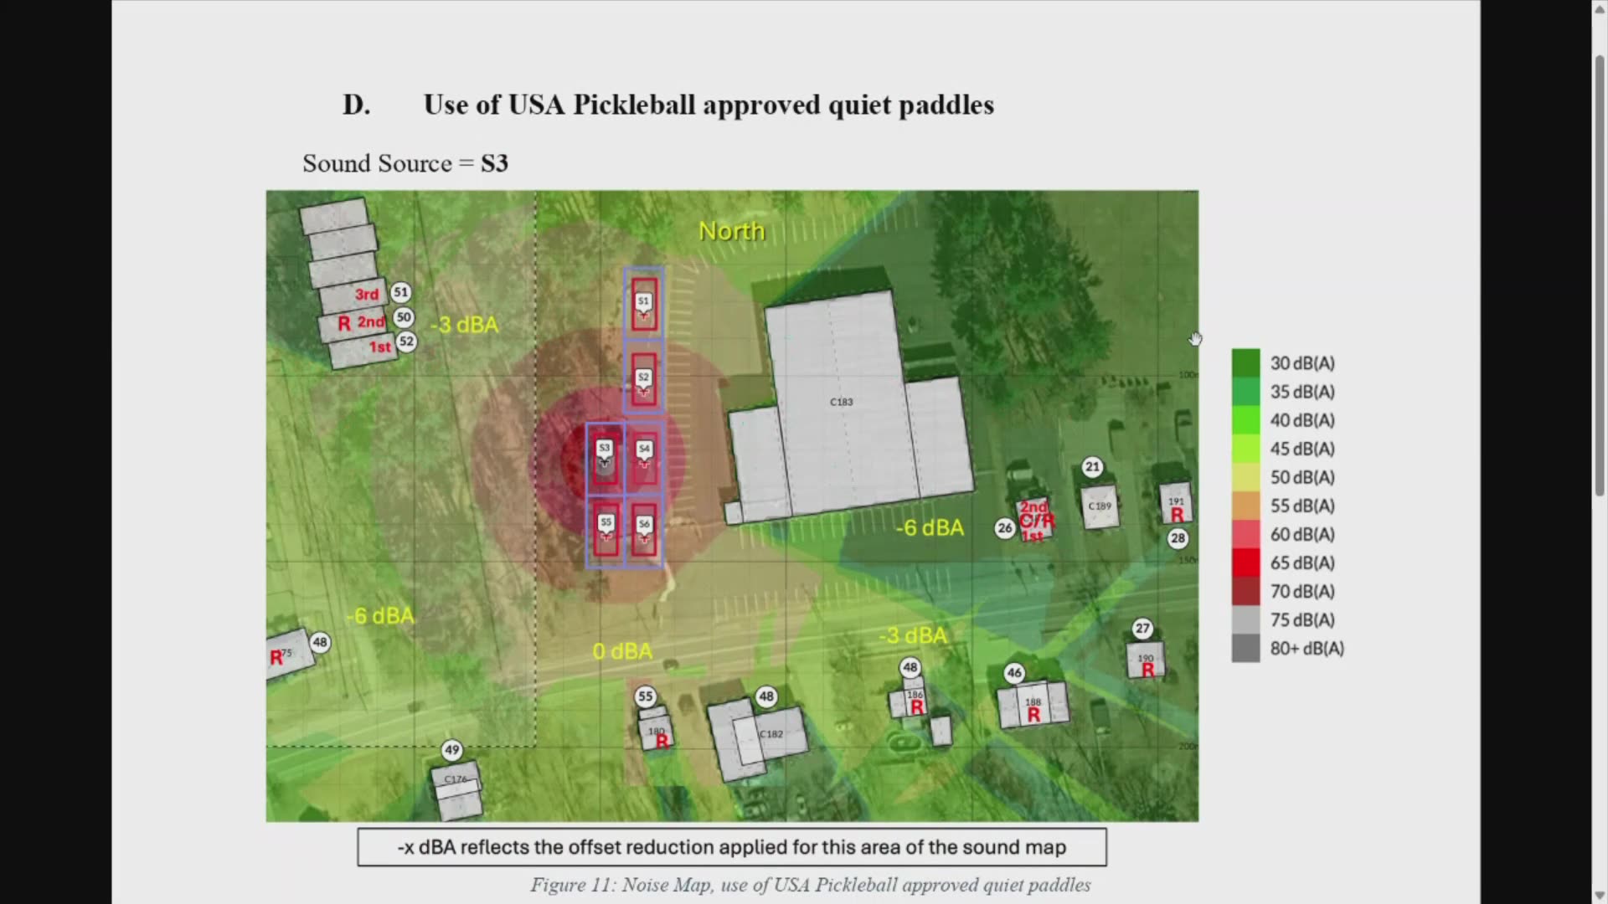
Task: Click the vertical scrollbar thumb
Action: [x=1600, y=276]
